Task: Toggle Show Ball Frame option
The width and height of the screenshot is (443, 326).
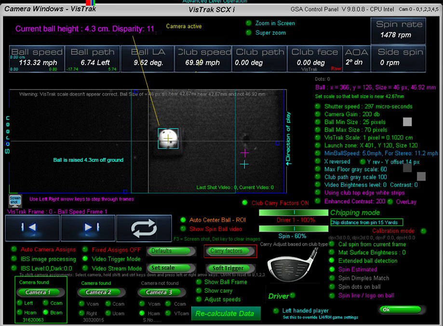Action: 199,282
